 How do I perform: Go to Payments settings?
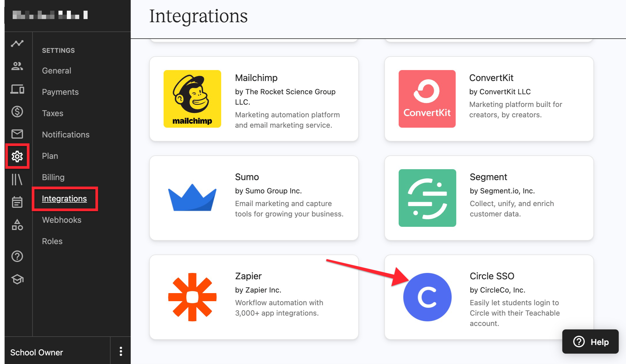point(60,92)
